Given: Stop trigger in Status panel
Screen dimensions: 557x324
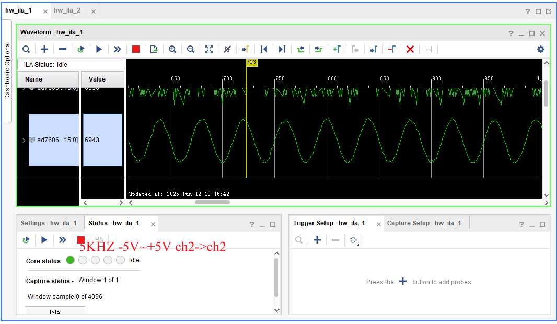Looking at the screenshot, I should click(81, 240).
